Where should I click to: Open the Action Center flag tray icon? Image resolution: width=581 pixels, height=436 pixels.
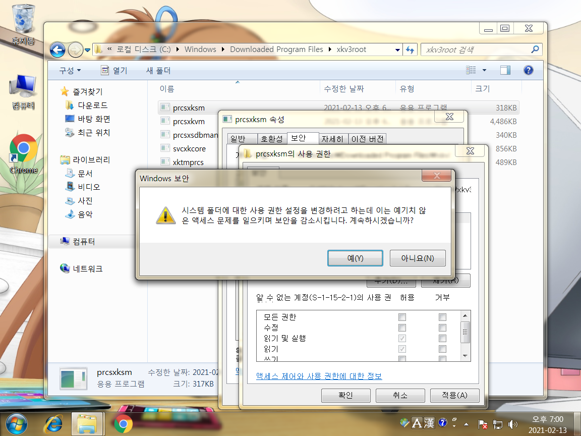483,424
